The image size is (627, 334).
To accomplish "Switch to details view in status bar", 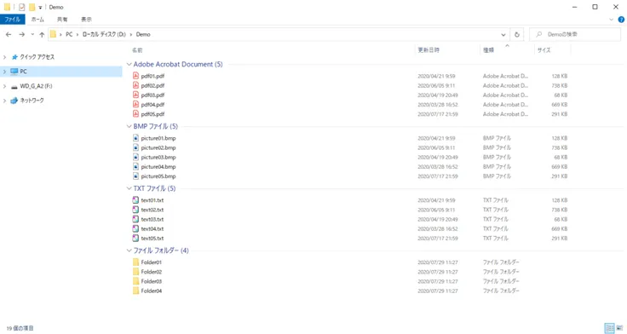I will point(609,328).
